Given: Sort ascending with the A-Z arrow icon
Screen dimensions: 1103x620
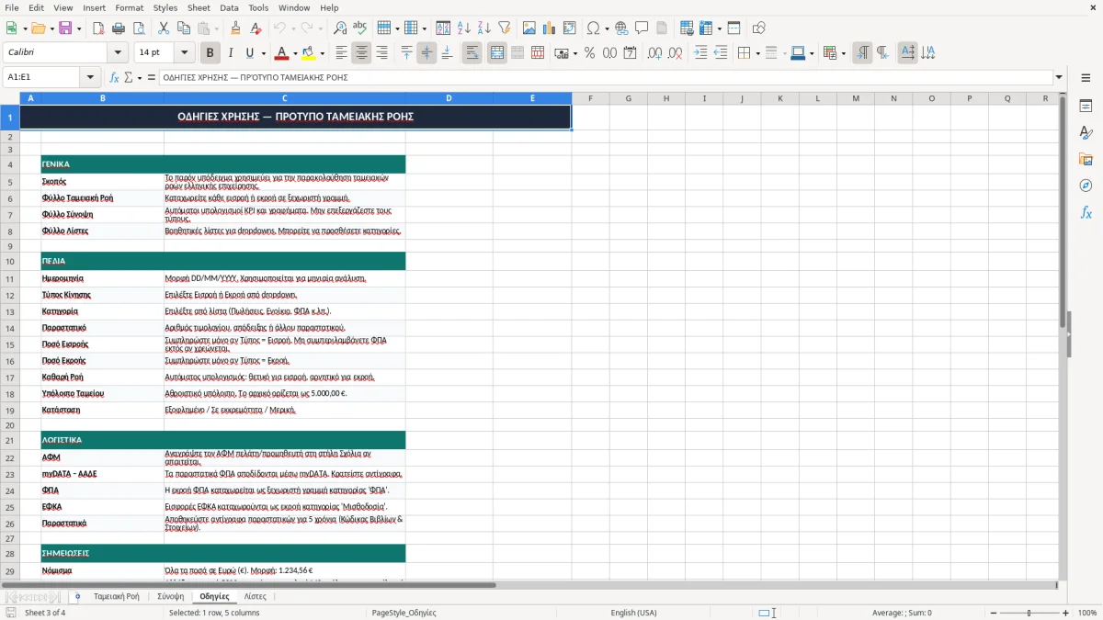Looking at the screenshot, I should point(463,28).
